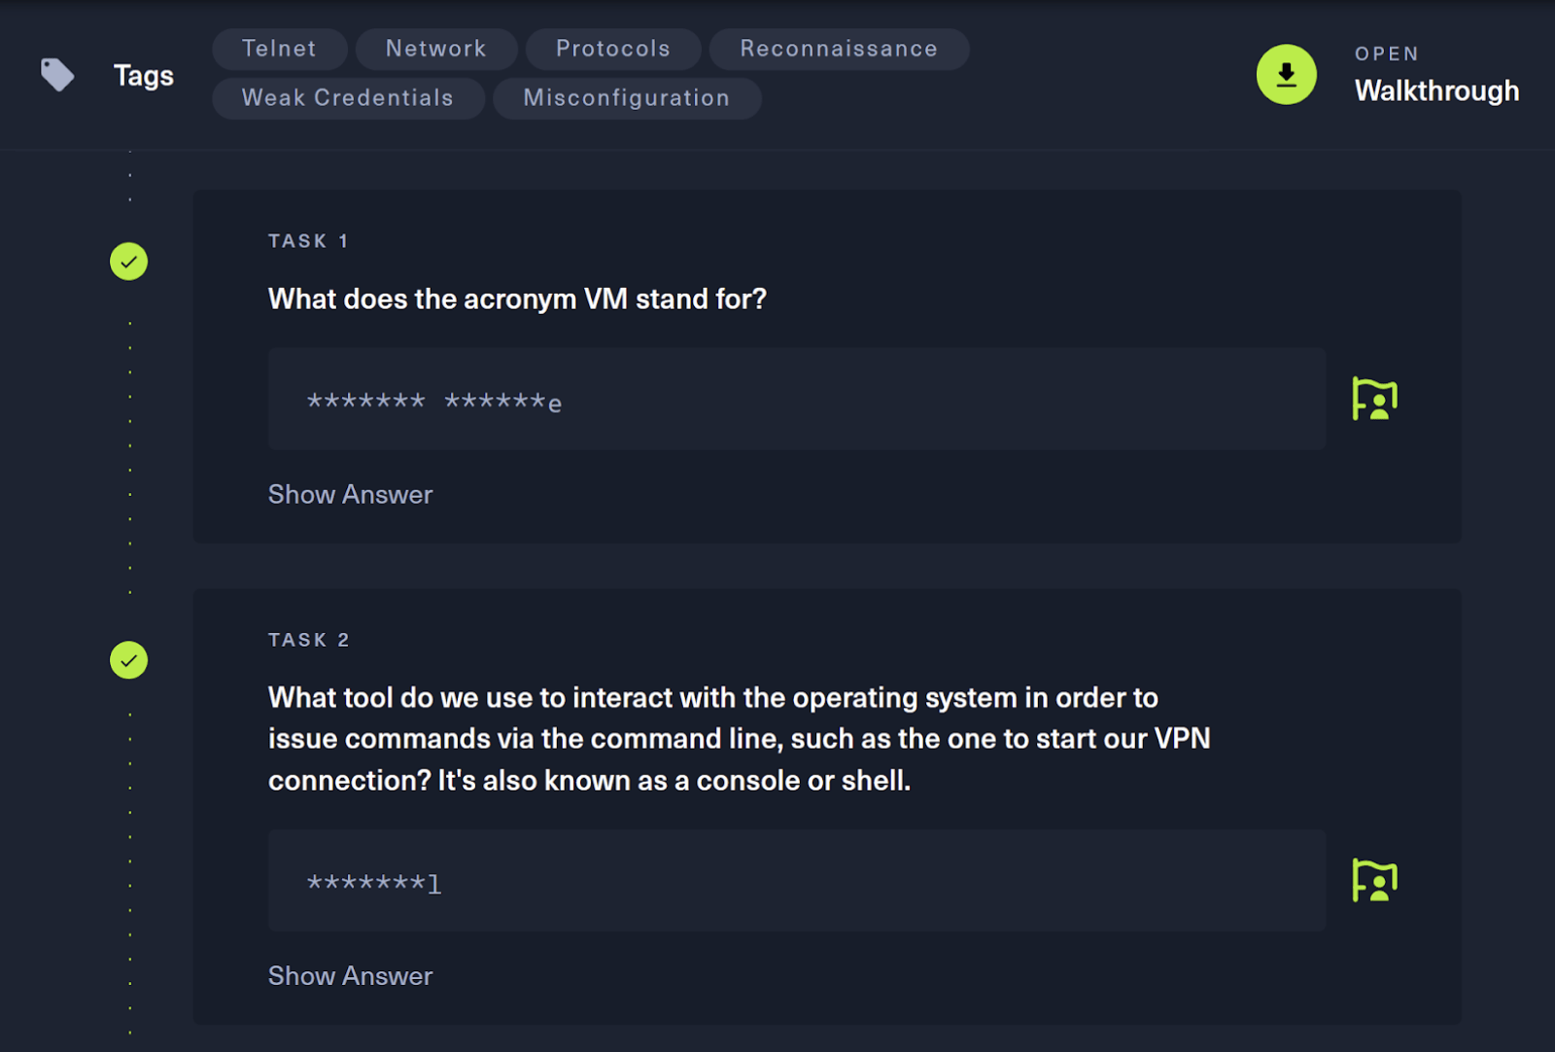This screenshot has height=1052, width=1555.
Task: Click Task 1 answer input field
Action: click(x=796, y=399)
